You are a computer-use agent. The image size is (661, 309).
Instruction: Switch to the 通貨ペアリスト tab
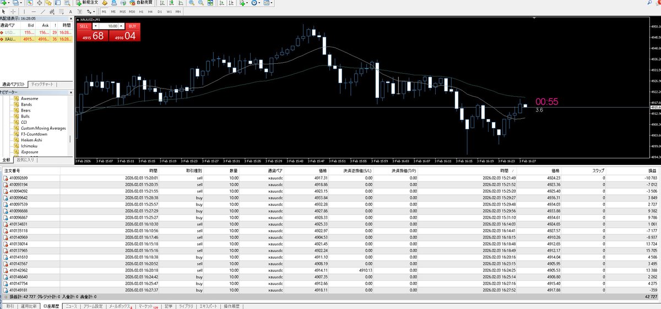pyautogui.click(x=15, y=84)
